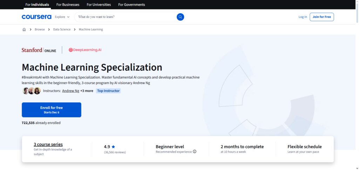This screenshot has width=359, height=170.
Task: Open the Andrew Ng instructor link
Action: [x=71, y=91]
